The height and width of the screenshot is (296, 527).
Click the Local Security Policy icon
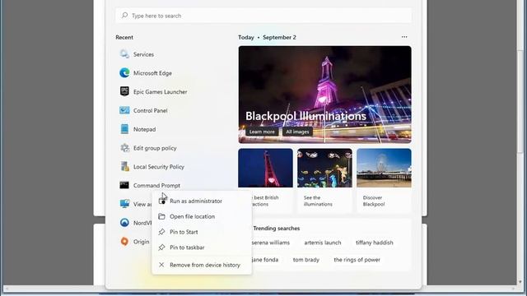click(124, 166)
